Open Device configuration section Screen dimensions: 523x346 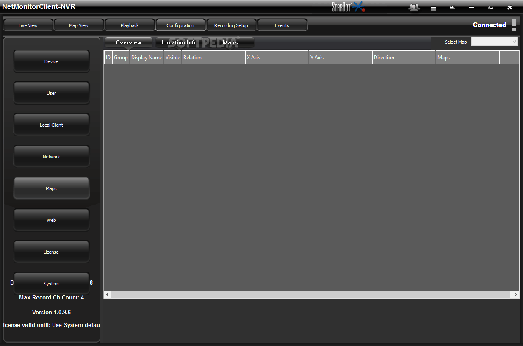tap(51, 61)
